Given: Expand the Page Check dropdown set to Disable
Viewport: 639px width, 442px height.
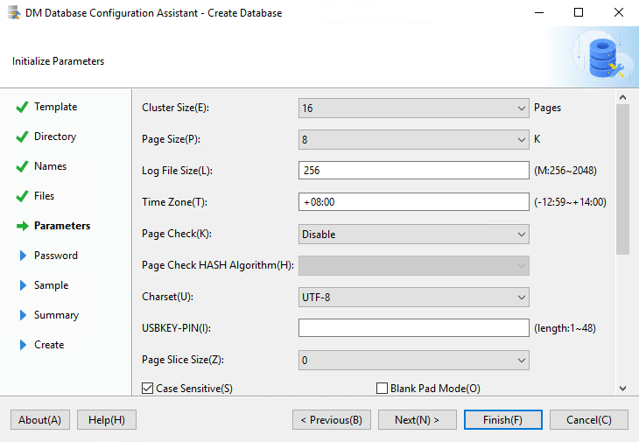Looking at the screenshot, I should point(413,234).
